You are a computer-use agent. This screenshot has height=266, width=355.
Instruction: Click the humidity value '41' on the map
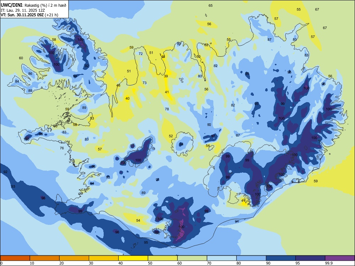pyautogui.click(x=167, y=92)
